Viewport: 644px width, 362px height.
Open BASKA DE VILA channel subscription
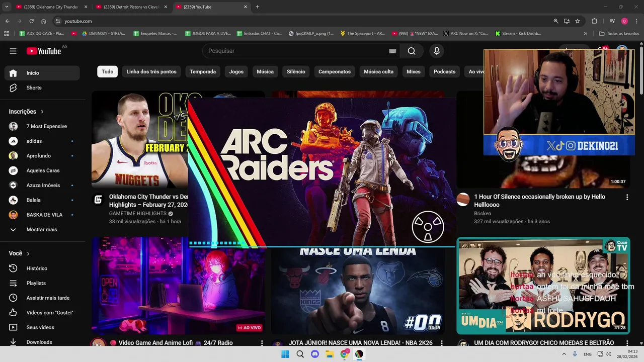[x=42, y=215]
